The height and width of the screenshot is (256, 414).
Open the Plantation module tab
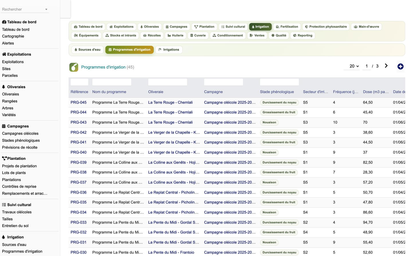pyautogui.click(x=204, y=27)
